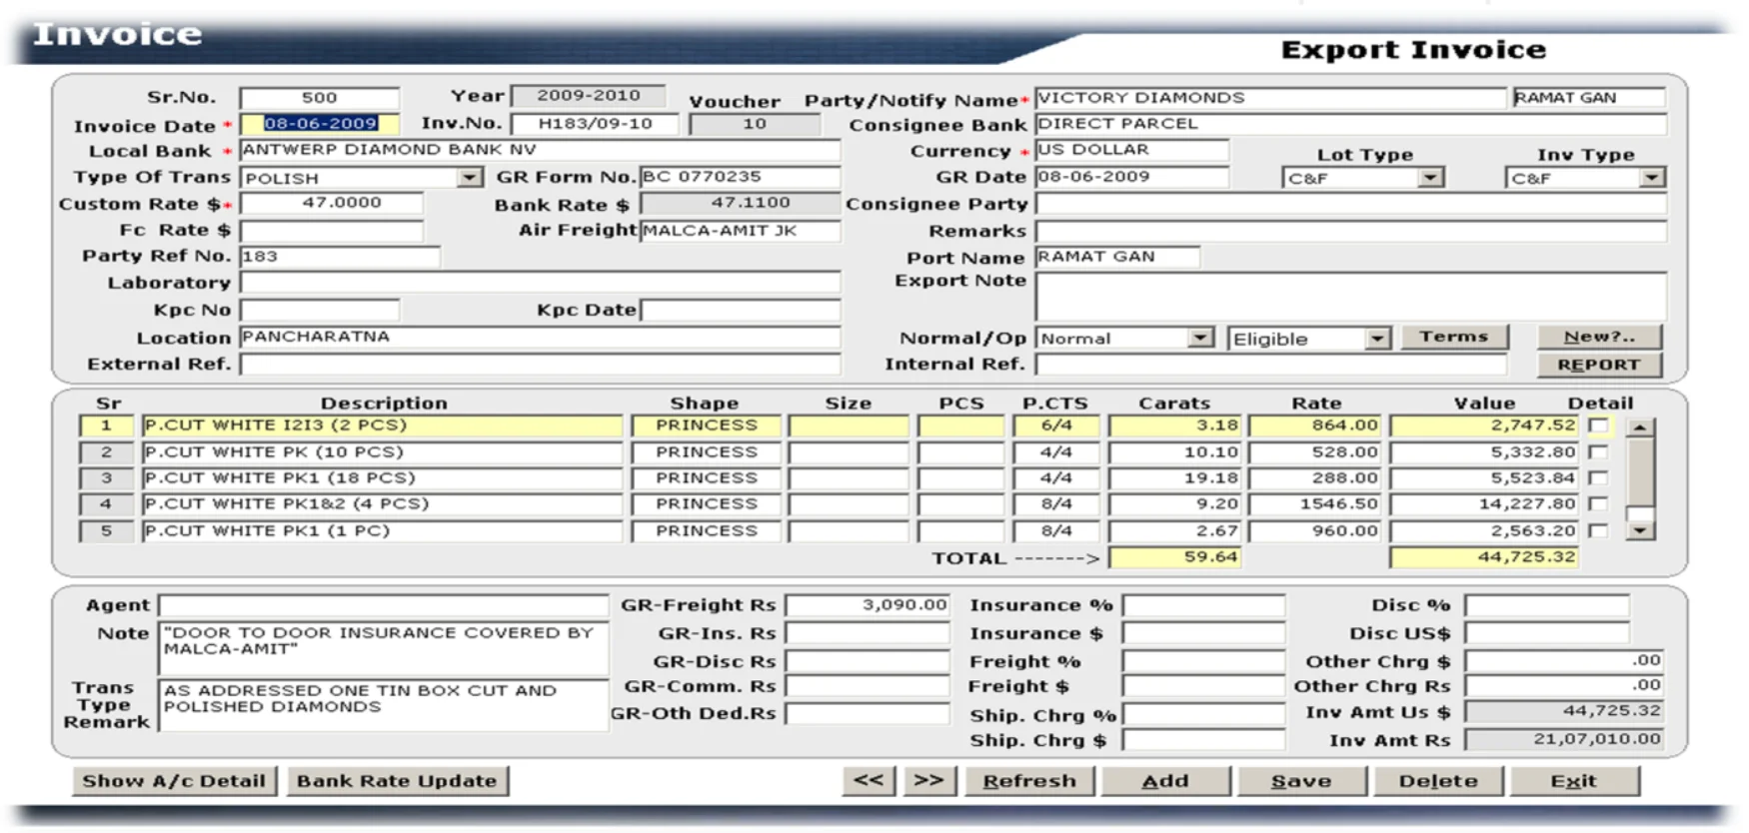
Task: Tick the Detail checkbox for row 1
Action: point(1599,426)
